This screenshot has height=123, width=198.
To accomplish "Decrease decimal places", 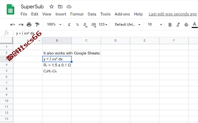I will 85,25.
